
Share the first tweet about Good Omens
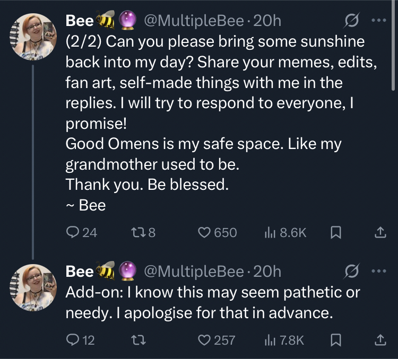point(380,232)
